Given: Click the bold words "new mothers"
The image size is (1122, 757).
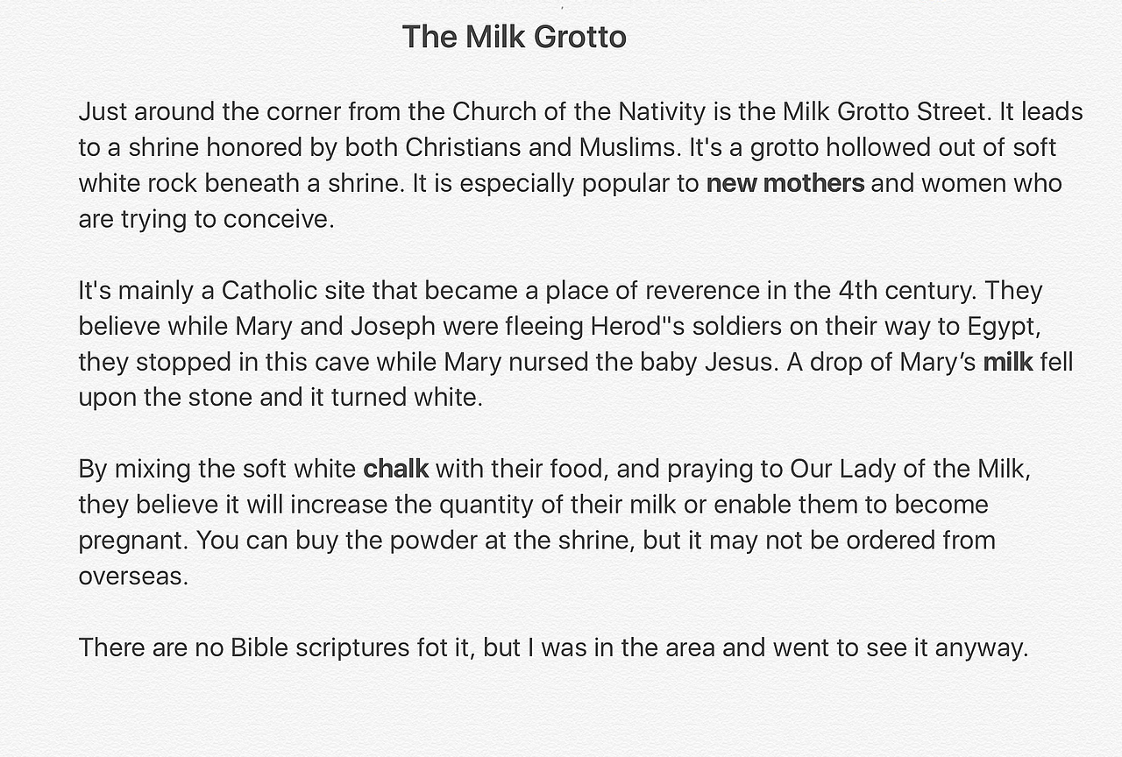Looking at the screenshot, I should click(x=785, y=183).
